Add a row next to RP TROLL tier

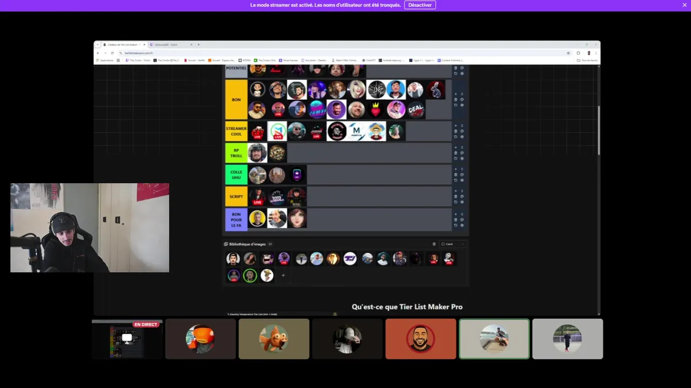456,147
